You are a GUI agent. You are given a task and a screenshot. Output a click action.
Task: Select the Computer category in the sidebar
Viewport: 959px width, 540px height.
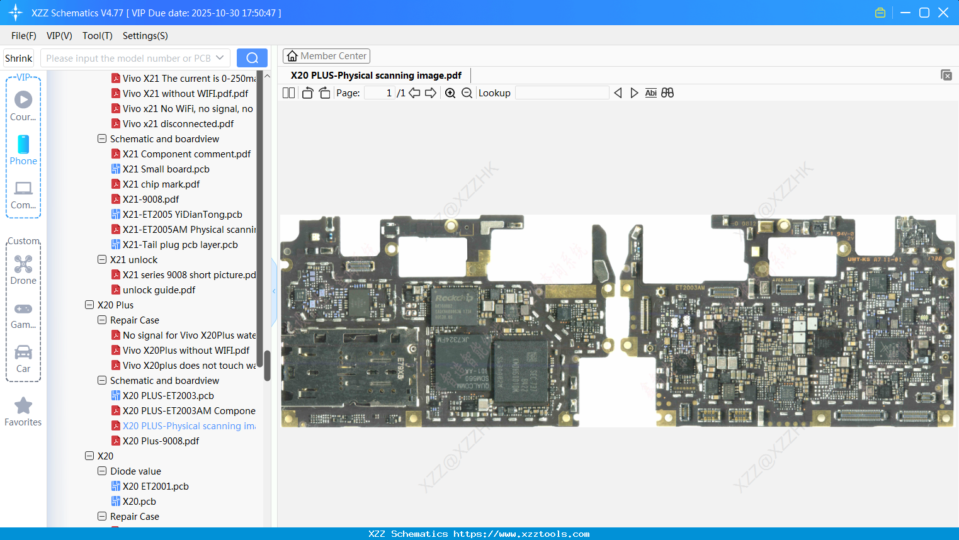click(x=23, y=194)
